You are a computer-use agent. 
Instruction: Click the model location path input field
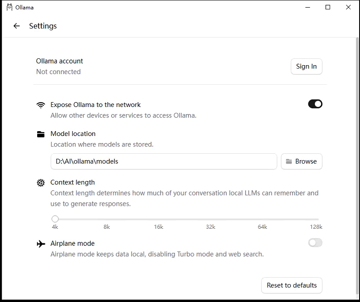click(164, 161)
